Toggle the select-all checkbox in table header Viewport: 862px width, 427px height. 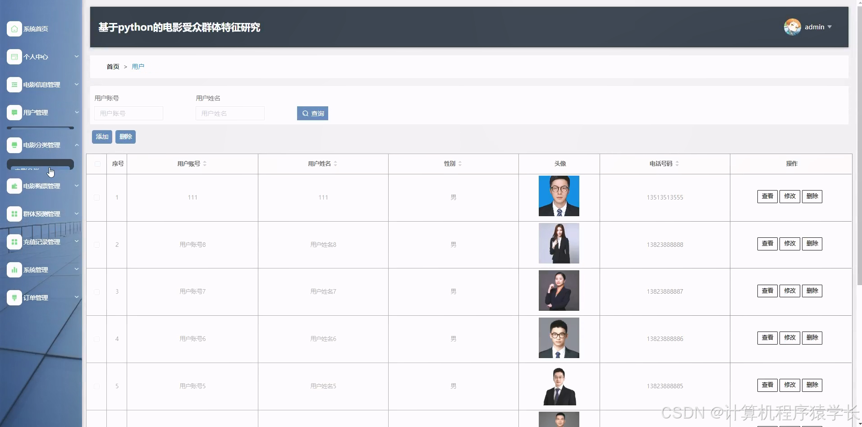97,164
